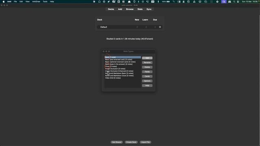Viewport: 260px width, 146px height.
Task: Click the Deck column header
Action: pos(100,20)
